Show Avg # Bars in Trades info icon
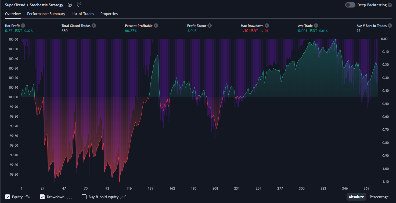 click(390, 26)
